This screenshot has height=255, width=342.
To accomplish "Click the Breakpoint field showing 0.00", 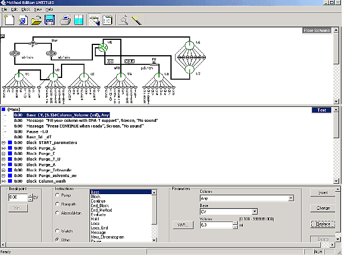I will [18, 198].
